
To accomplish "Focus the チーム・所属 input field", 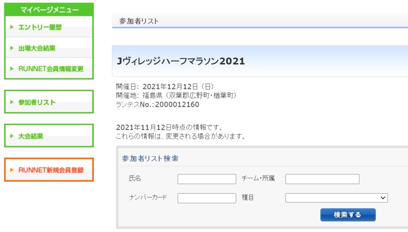I will (322, 179).
